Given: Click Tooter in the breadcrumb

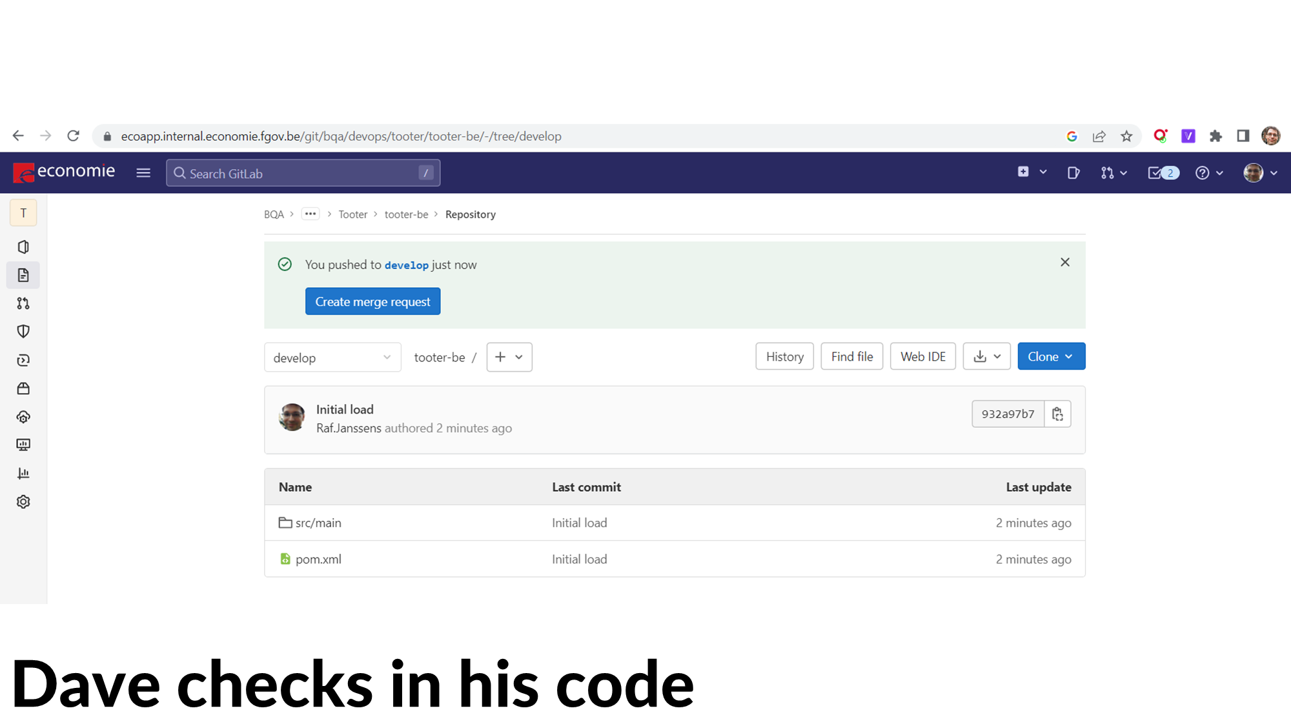Looking at the screenshot, I should (x=352, y=214).
